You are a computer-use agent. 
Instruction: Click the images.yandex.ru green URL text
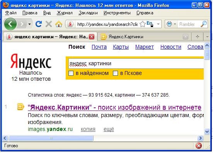pyautogui.click(x=50, y=129)
